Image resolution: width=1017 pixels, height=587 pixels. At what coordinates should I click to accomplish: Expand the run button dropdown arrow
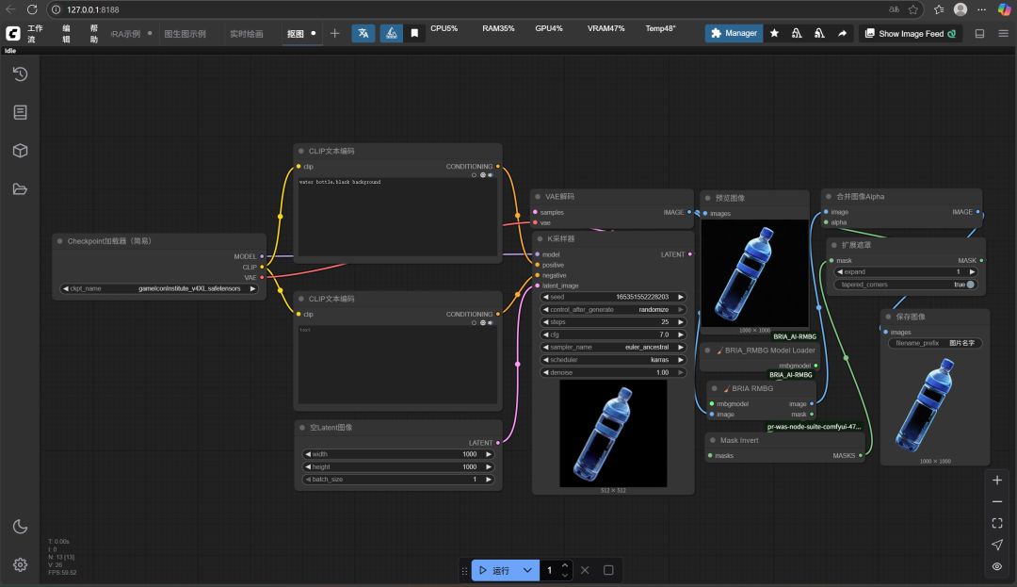coord(527,570)
